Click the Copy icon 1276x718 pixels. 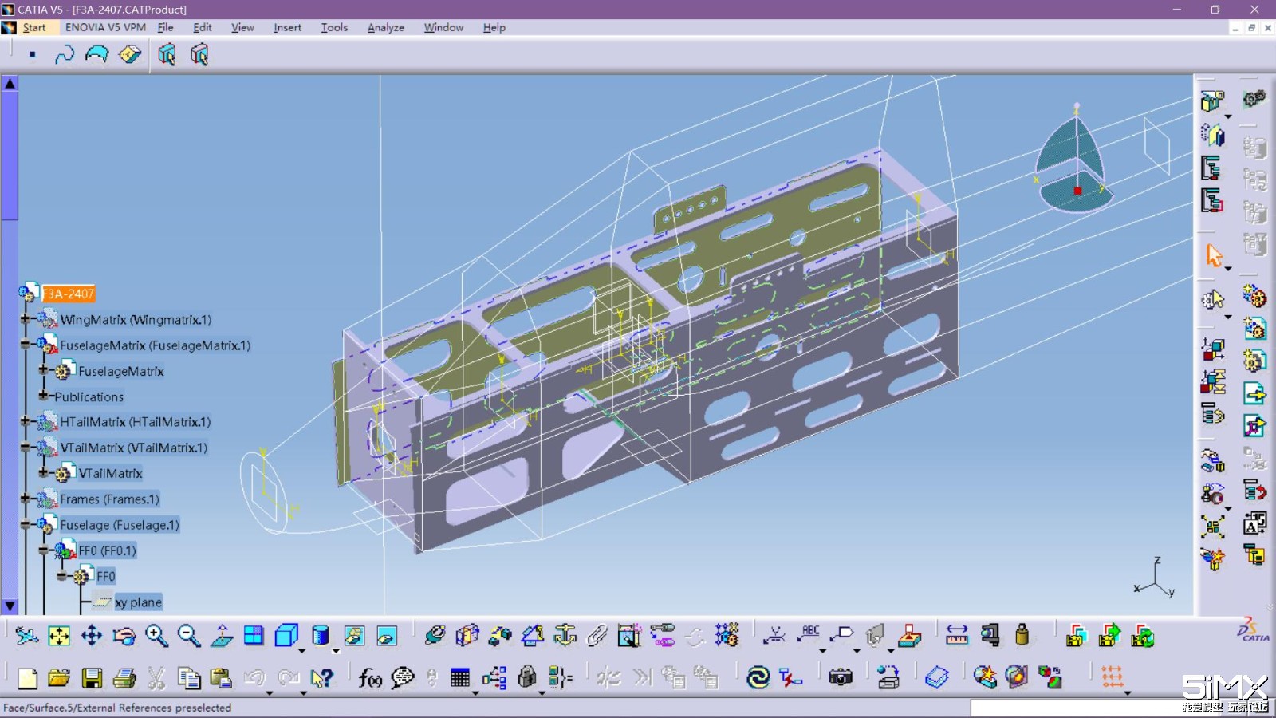(189, 678)
